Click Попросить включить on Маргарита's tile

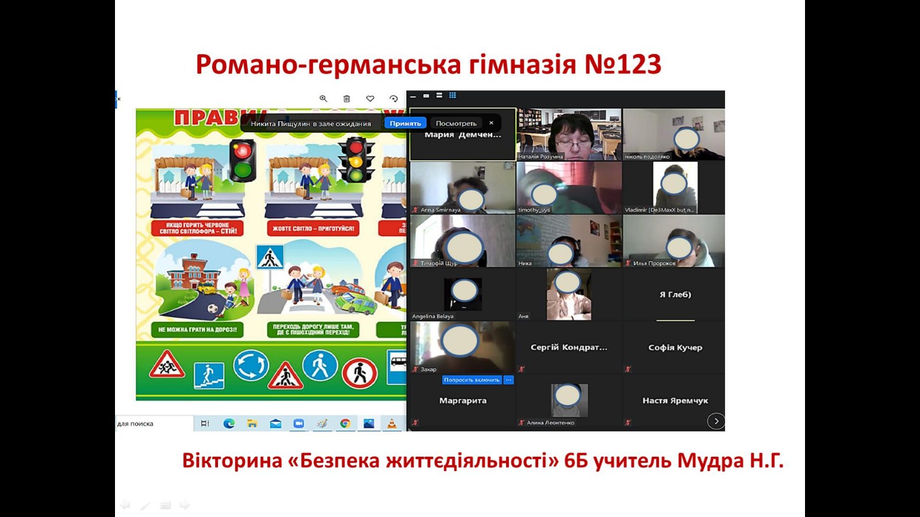tap(471, 380)
